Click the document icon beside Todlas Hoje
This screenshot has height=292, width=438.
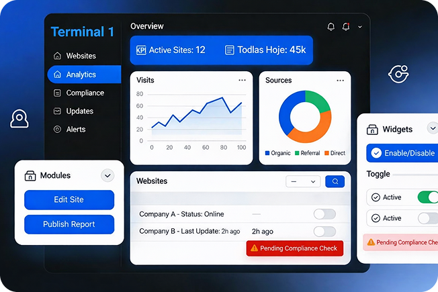(x=230, y=50)
